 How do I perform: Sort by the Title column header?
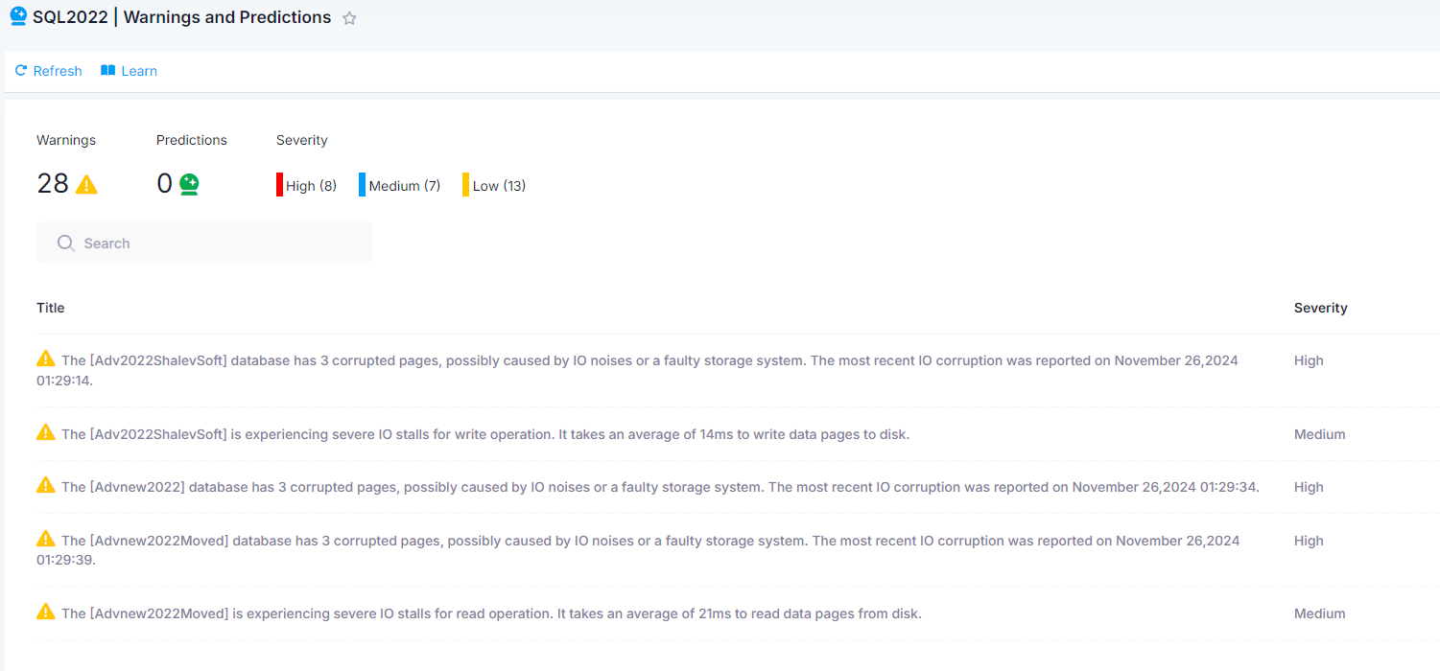[51, 308]
